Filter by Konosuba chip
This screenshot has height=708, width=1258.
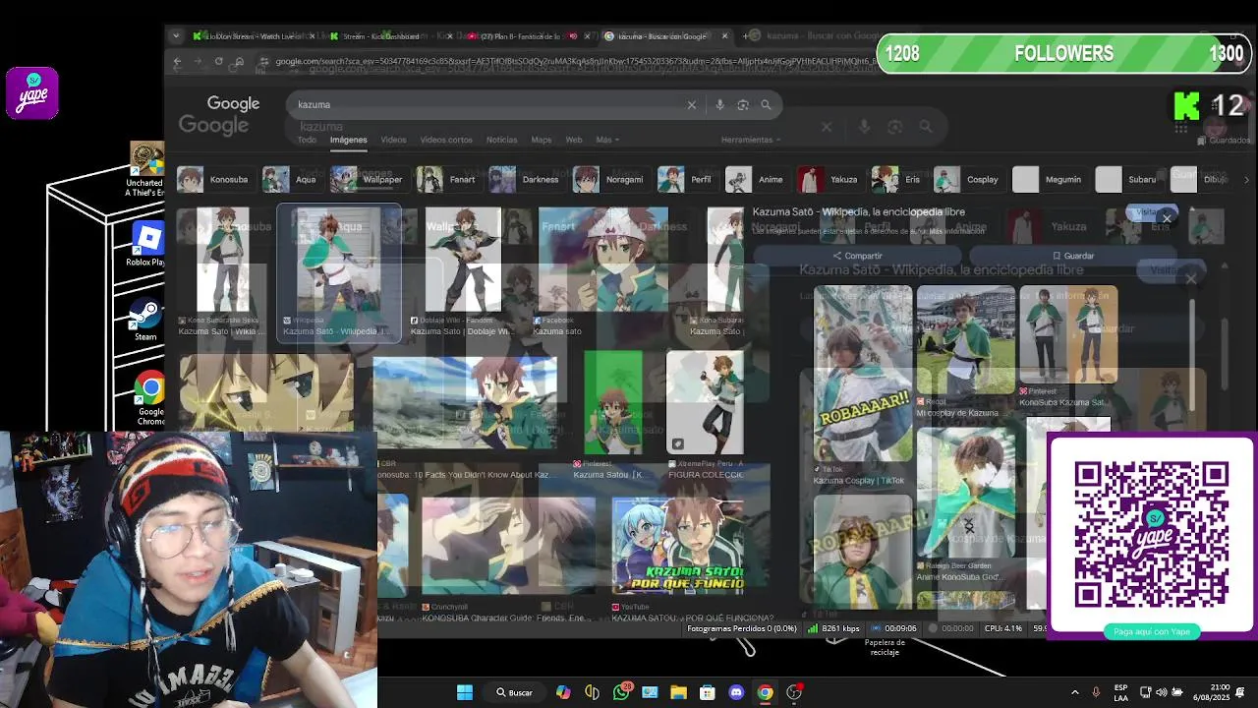(216, 180)
